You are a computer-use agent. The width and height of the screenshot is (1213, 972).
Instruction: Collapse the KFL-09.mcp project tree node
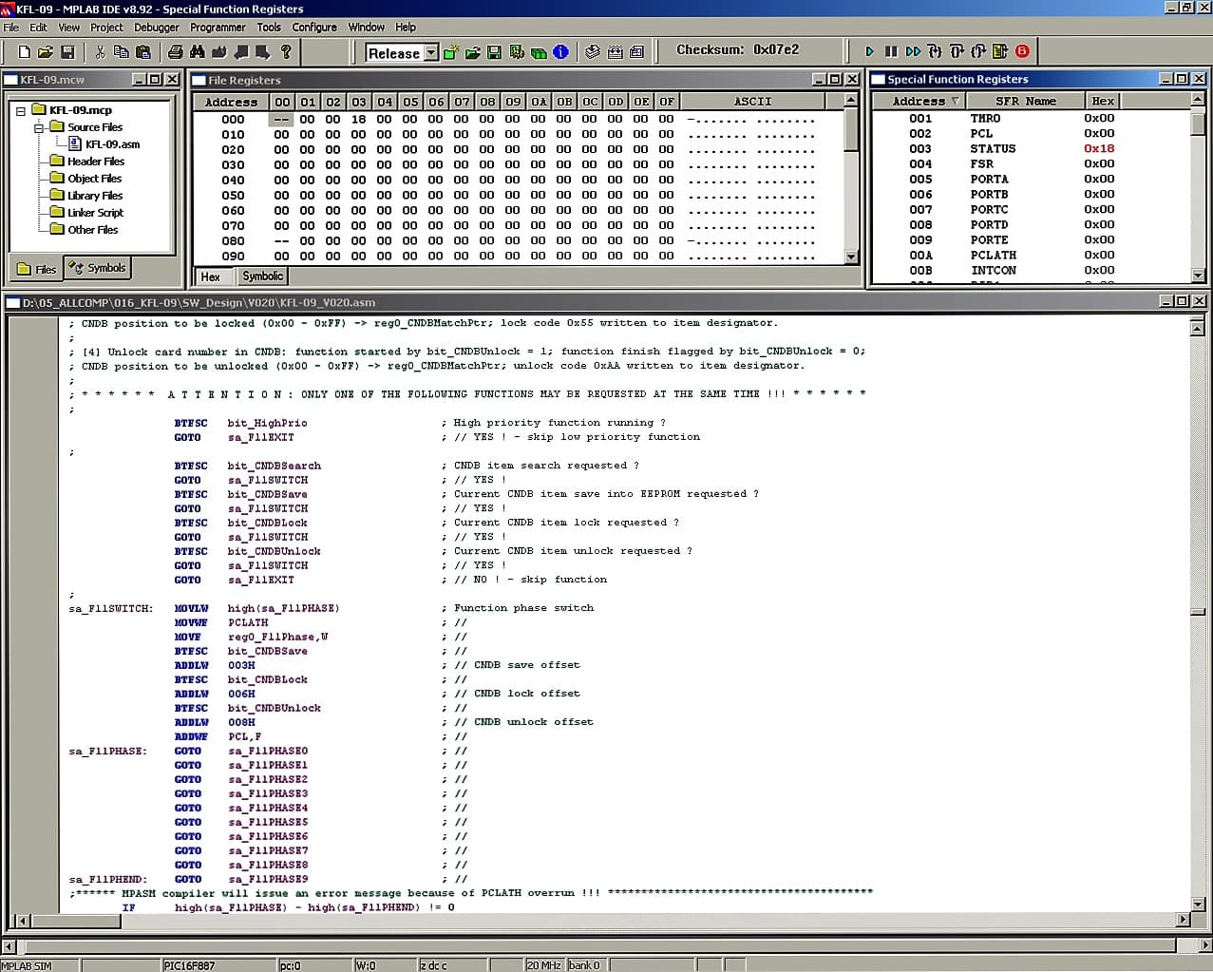pyautogui.click(x=20, y=110)
